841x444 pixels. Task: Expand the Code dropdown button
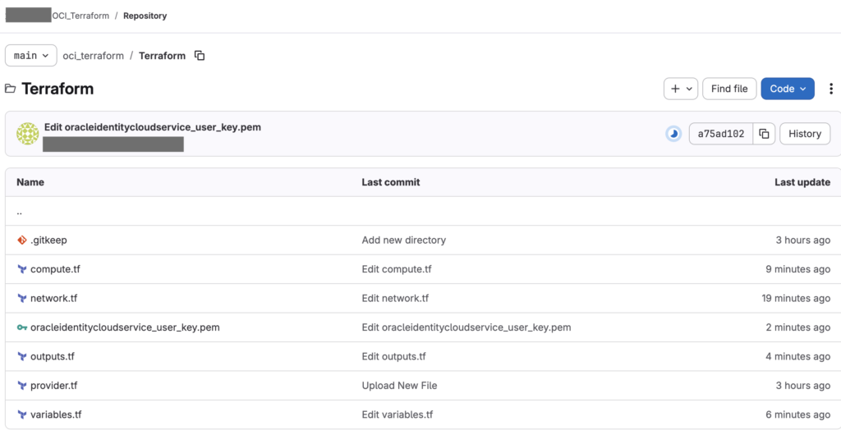tap(787, 89)
